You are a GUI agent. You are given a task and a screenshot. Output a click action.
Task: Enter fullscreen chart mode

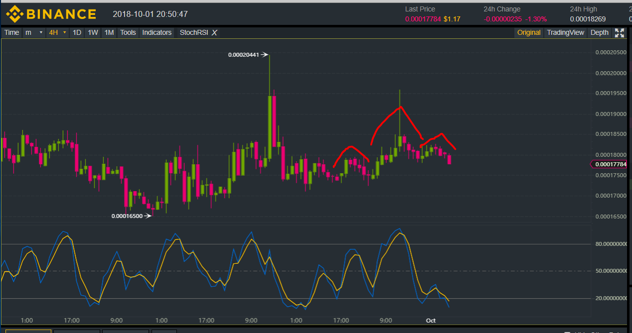tap(619, 33)
